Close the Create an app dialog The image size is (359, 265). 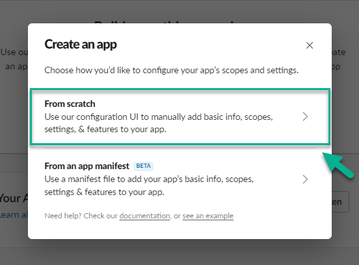[310, 45]
